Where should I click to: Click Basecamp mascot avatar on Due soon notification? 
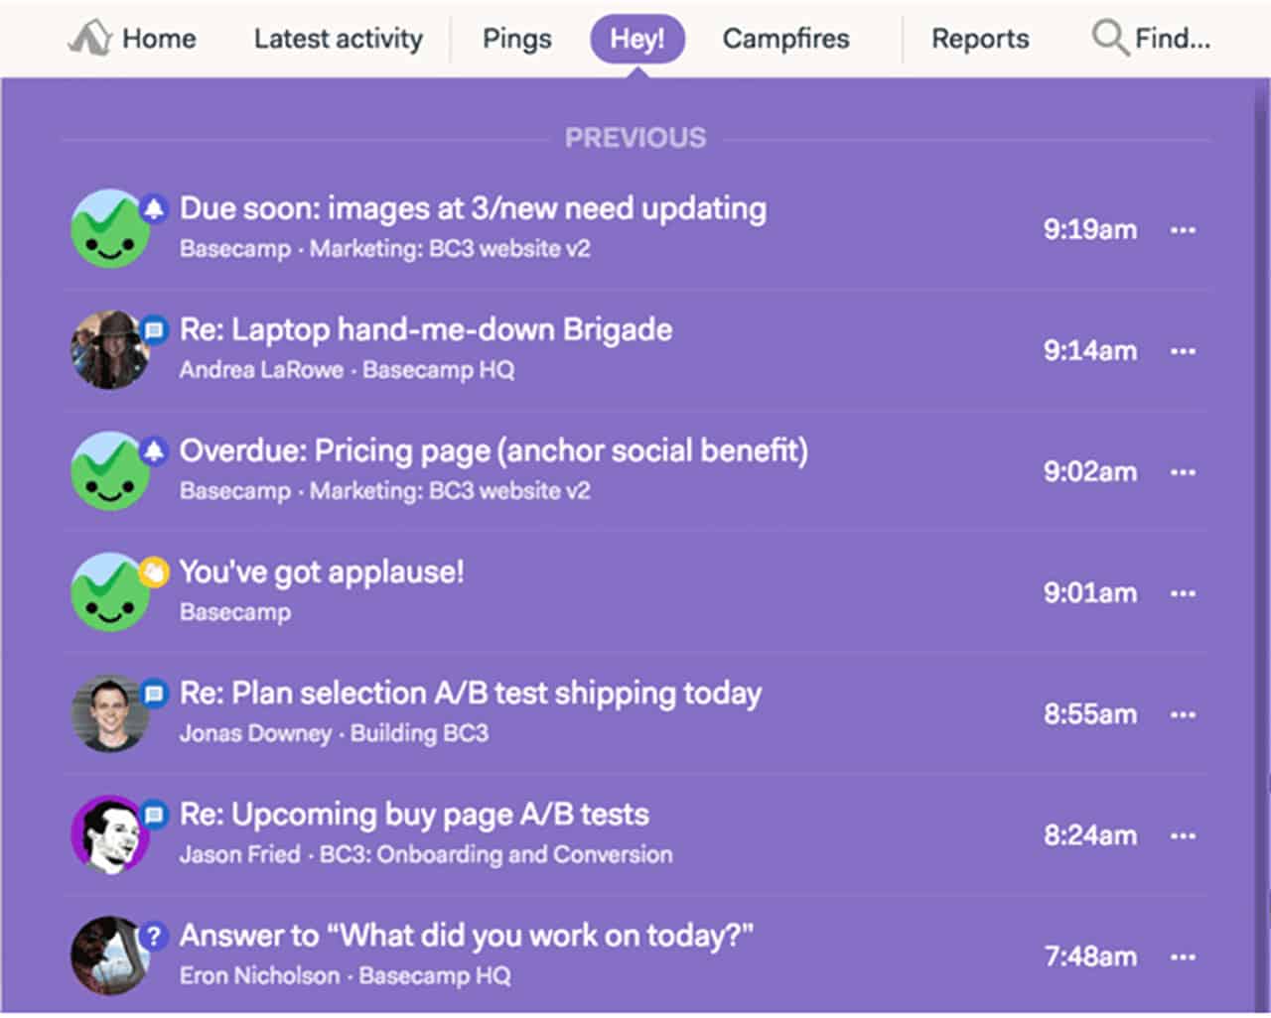[x=109, y=229]
